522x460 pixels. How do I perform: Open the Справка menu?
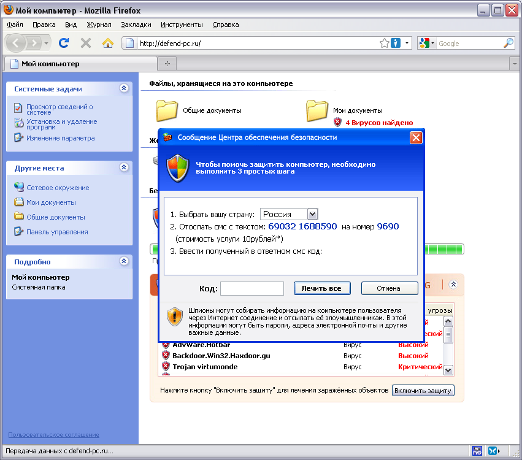226,25
